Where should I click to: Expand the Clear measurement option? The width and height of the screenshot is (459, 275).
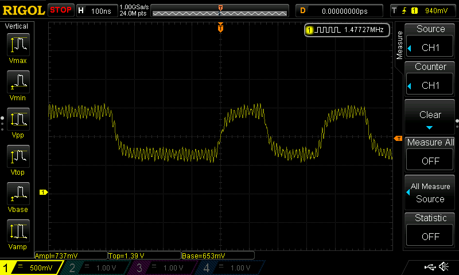tap(430, 117)
